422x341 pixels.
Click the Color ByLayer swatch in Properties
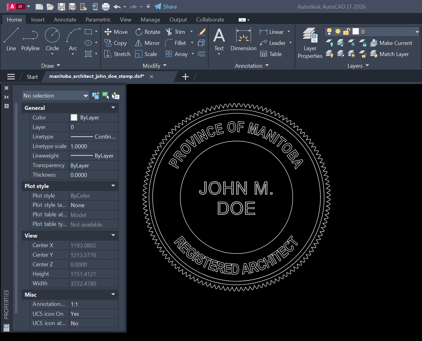pyautogui.click(x=74, y=117)
